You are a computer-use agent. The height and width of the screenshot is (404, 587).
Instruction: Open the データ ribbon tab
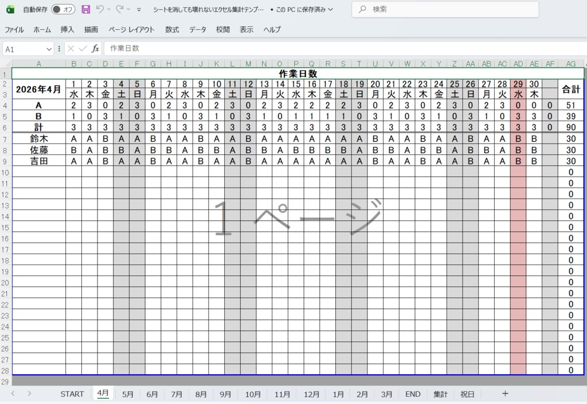point(198,30)
